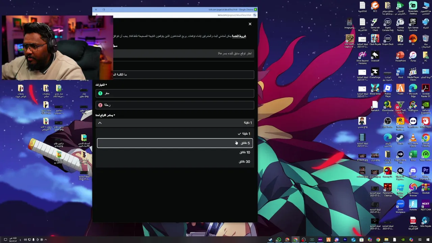Launch Elgato Camera Hub
This screenshot has height=243, width=432.
click(x=387, y=25)
